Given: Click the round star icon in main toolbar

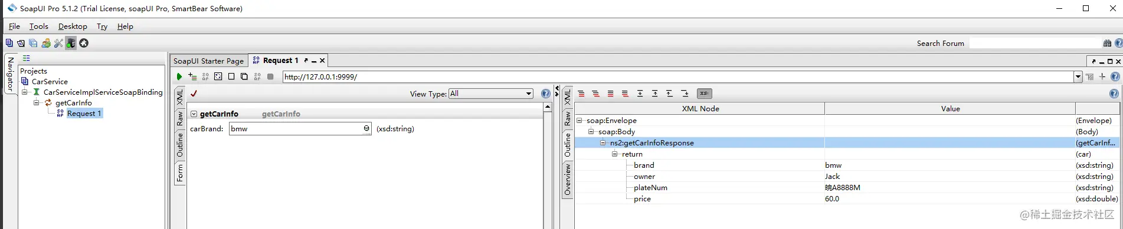Looking at the screenshot, I should [84, 43].
